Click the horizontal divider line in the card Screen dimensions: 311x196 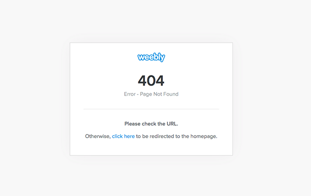pyautogui.click(x=151, y=109)
